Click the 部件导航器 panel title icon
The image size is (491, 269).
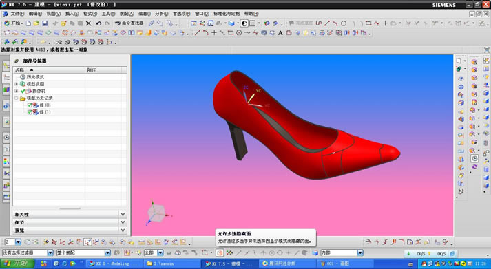click(17, 61)
